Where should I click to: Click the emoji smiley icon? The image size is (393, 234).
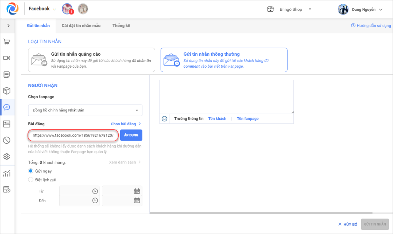pyautogui.click(x=164, y=119)
